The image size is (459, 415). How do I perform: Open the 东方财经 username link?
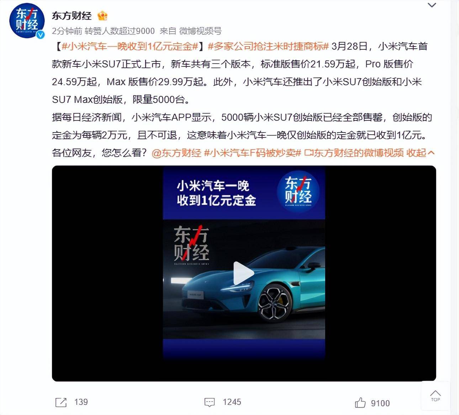coord(72,16)
